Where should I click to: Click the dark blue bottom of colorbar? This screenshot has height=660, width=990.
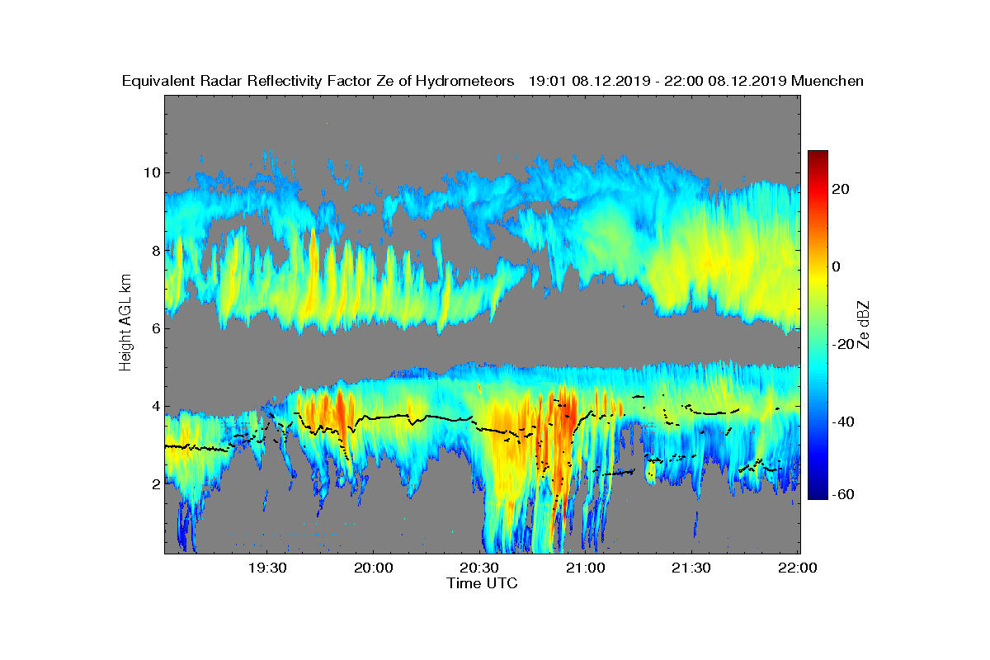tap(818, 494)
